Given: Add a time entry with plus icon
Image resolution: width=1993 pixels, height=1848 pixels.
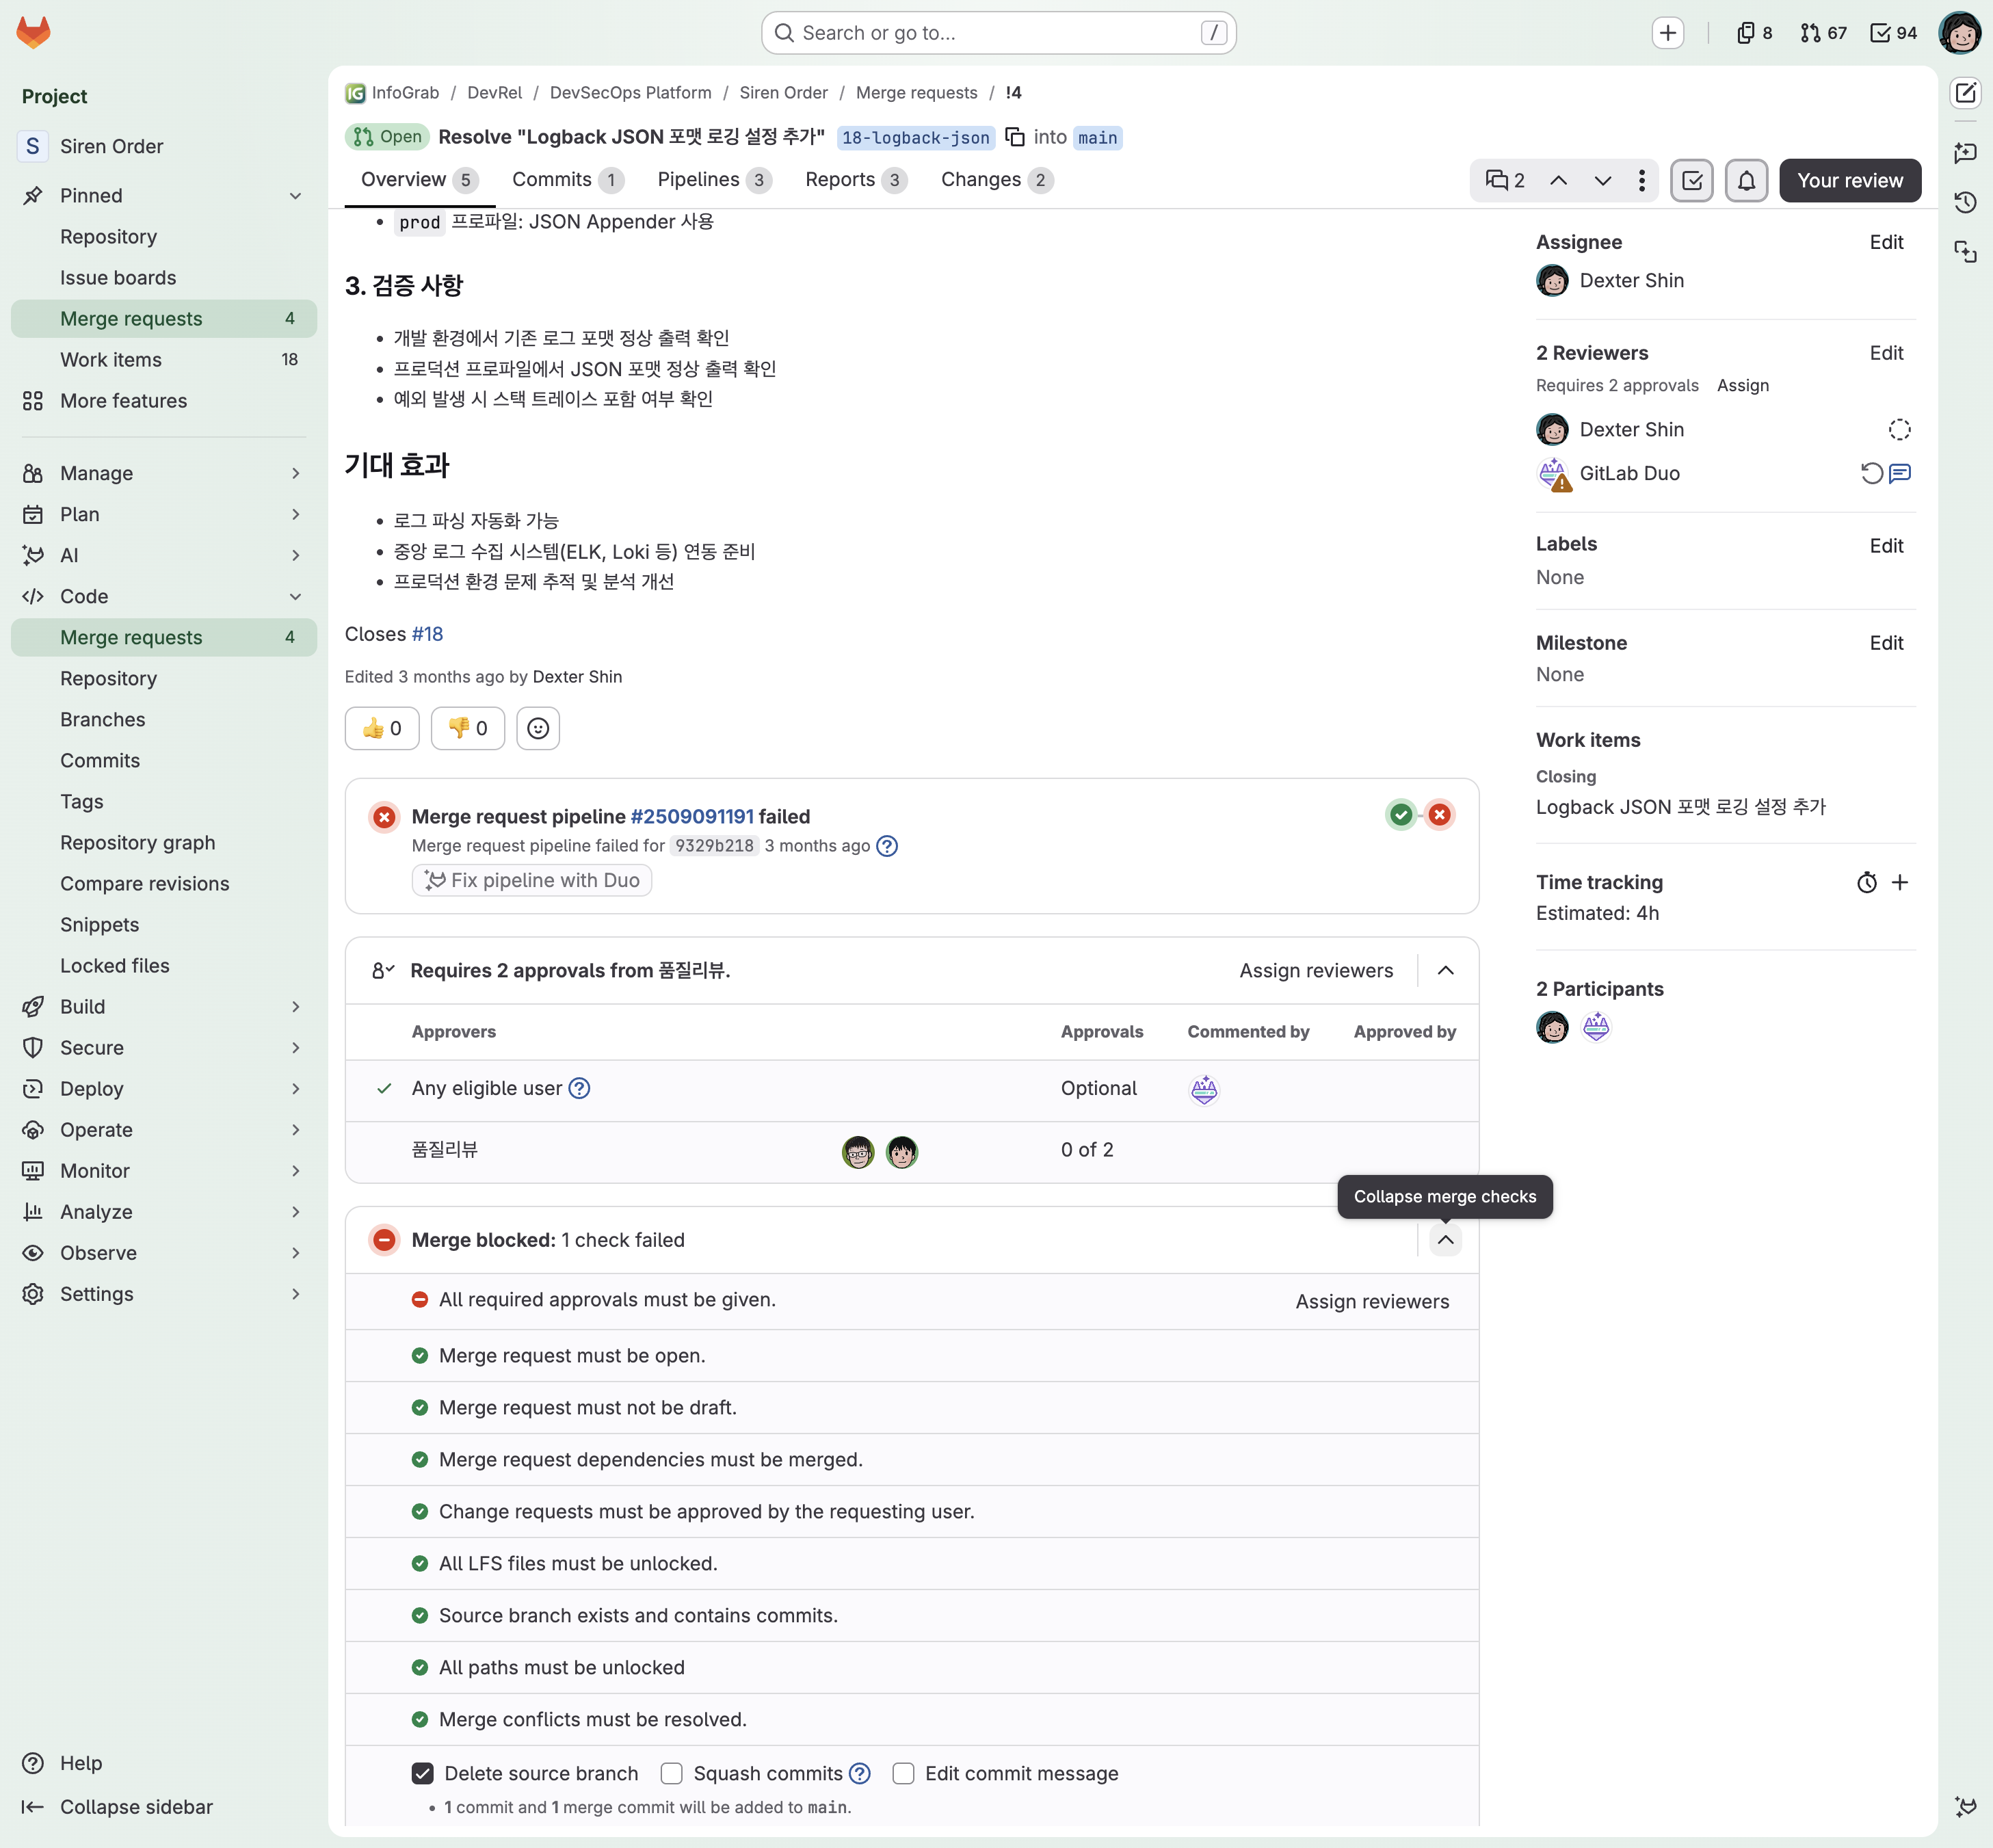Looking at the screenshot, I should 1900,882.
